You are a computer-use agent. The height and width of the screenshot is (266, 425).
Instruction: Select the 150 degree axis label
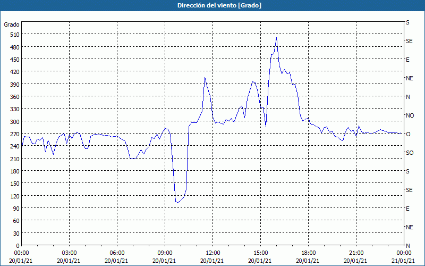tap(15, 184)
